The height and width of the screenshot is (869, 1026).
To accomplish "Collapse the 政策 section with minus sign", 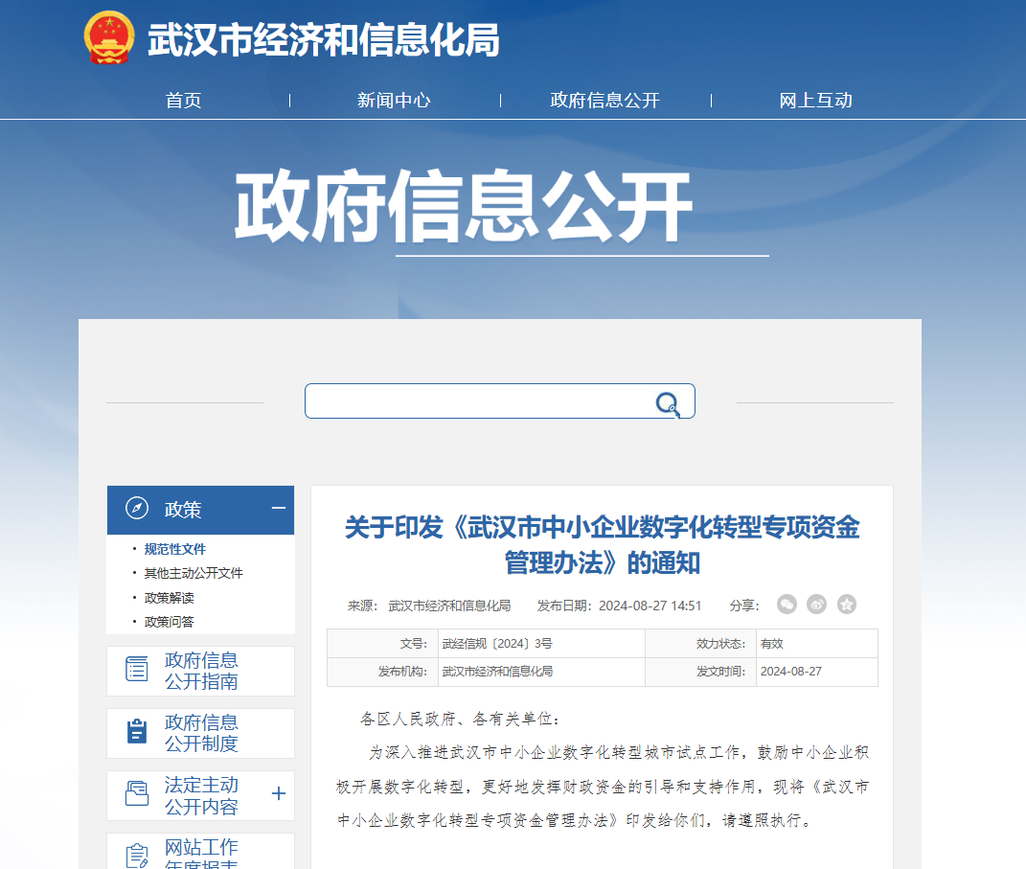I will (278, 509).
